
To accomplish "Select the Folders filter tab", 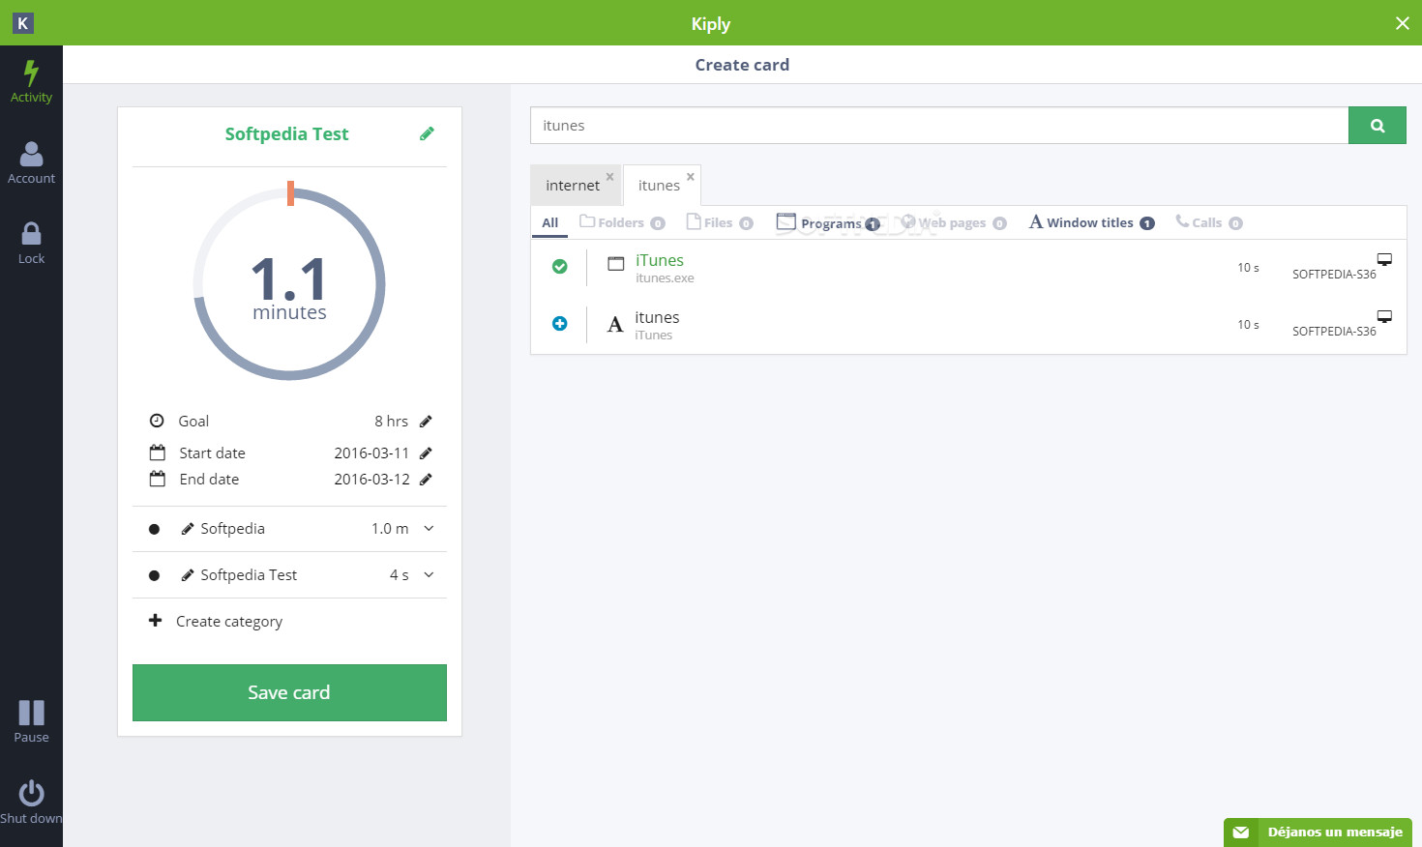I will point(622,223).
